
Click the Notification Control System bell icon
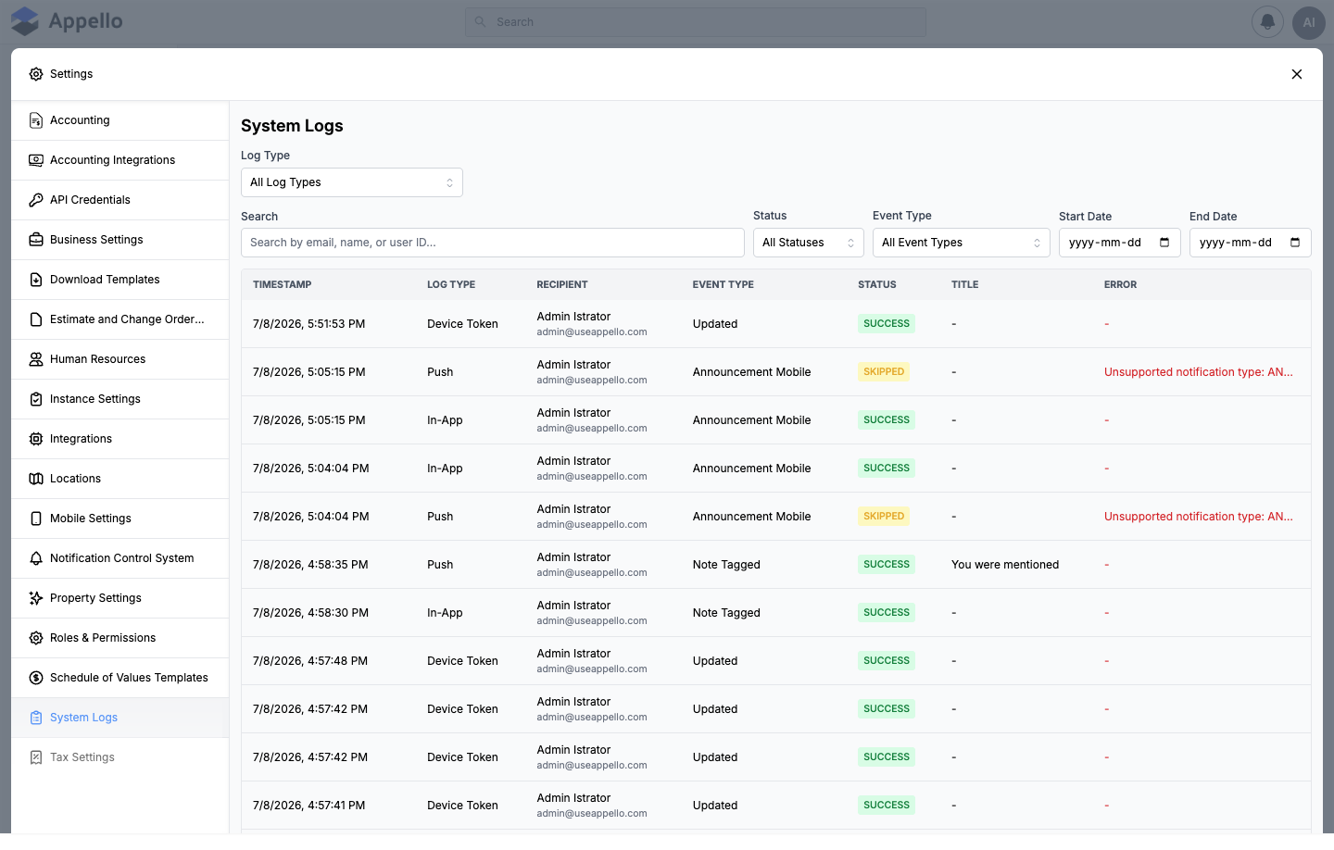[36, 558]
